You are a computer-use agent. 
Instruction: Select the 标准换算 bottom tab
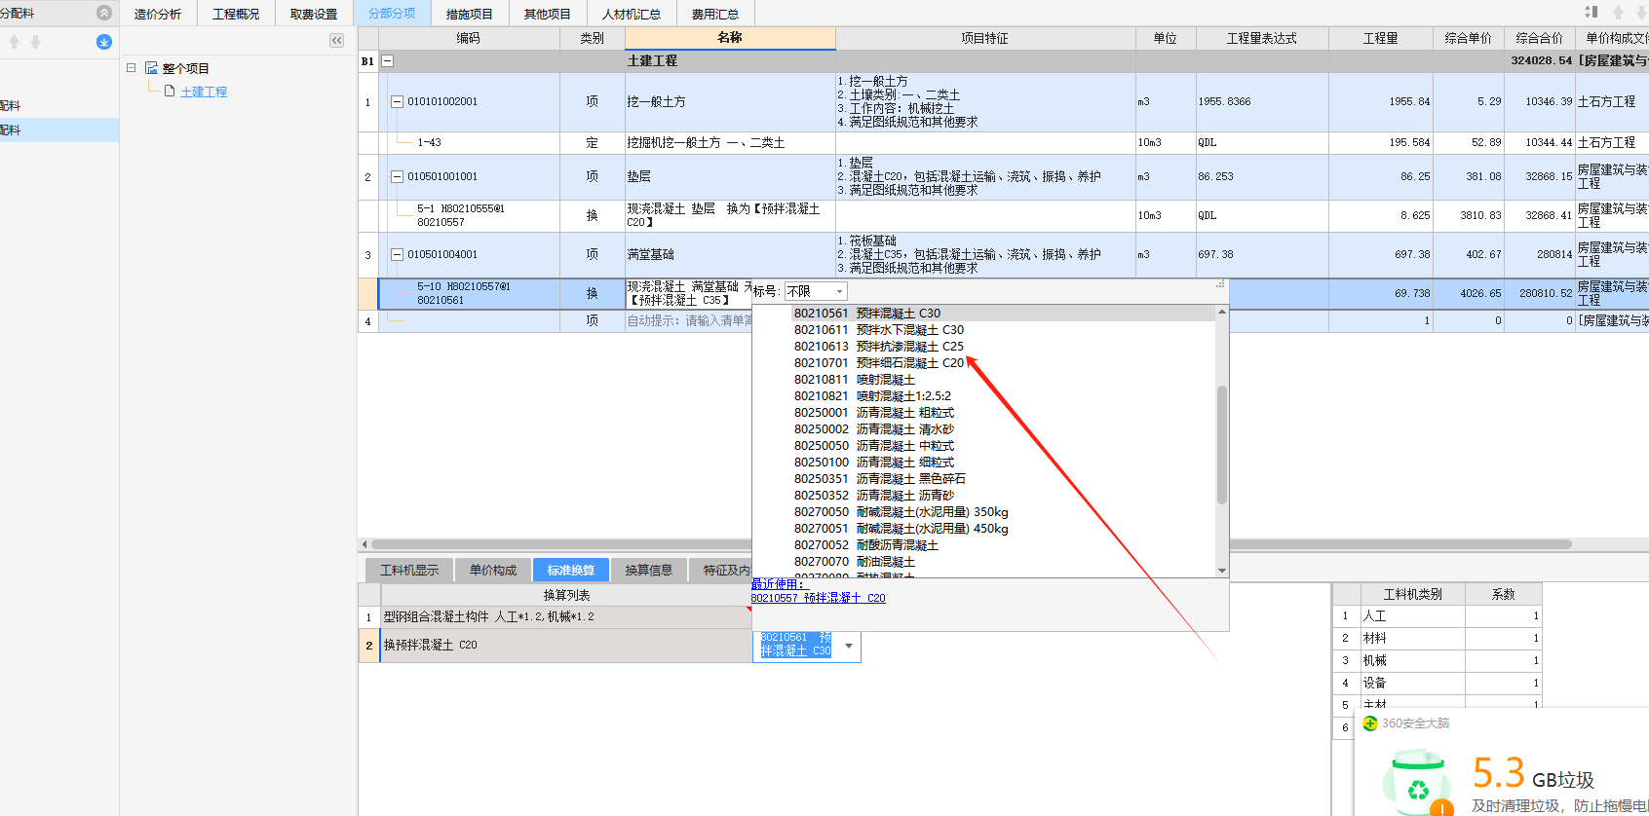(x=571, y=570)
